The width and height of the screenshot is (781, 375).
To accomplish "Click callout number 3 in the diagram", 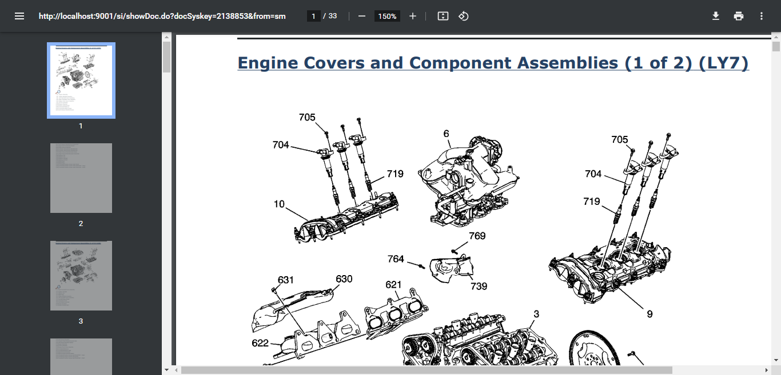I will [536, 313].
